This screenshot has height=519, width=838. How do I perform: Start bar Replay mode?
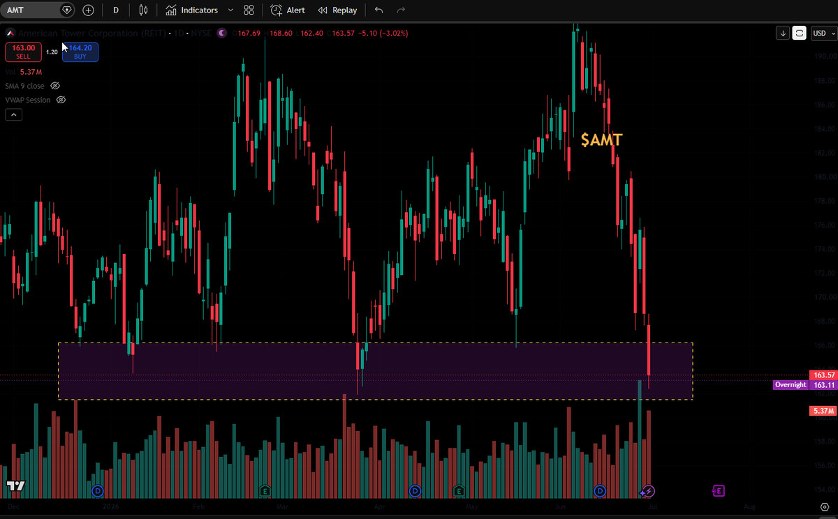click(x=337, y=10)
